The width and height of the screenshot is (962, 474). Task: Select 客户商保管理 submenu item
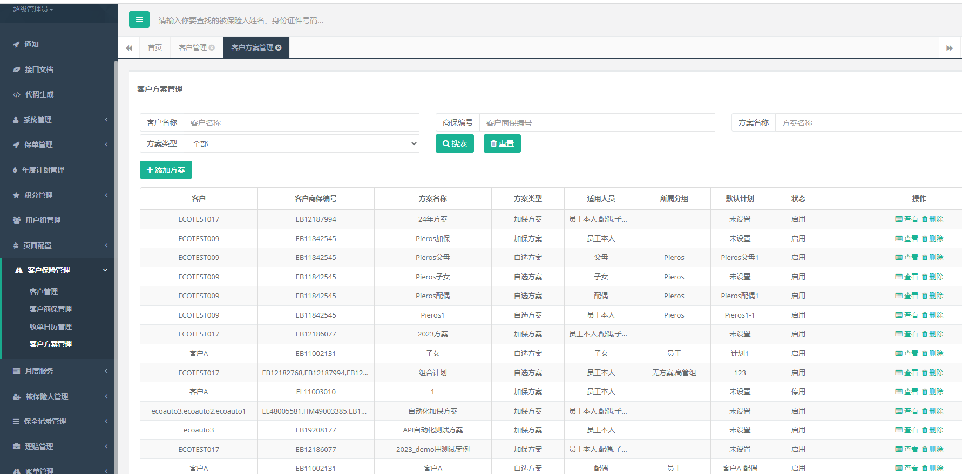pyautogui.click(x=51, y=309)
